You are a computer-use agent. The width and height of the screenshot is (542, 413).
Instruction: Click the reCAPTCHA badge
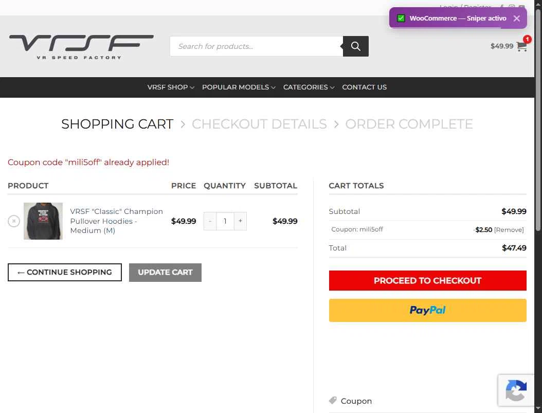point(516,390)
